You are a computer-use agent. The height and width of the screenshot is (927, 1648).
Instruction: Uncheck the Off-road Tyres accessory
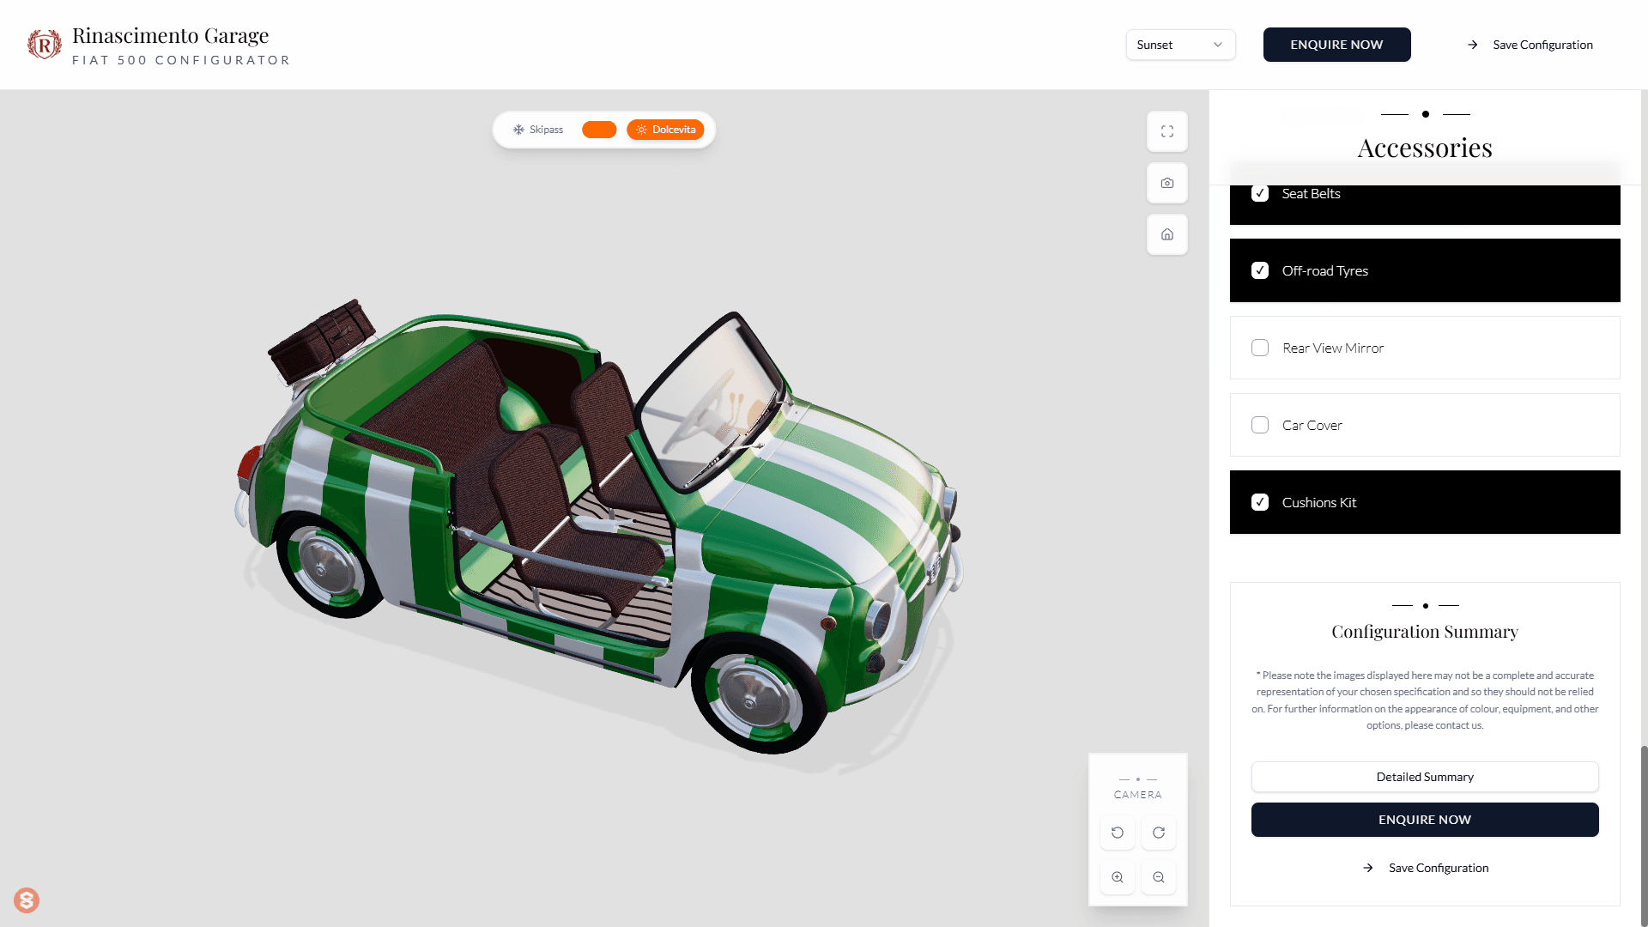[x=1259, y=270]
